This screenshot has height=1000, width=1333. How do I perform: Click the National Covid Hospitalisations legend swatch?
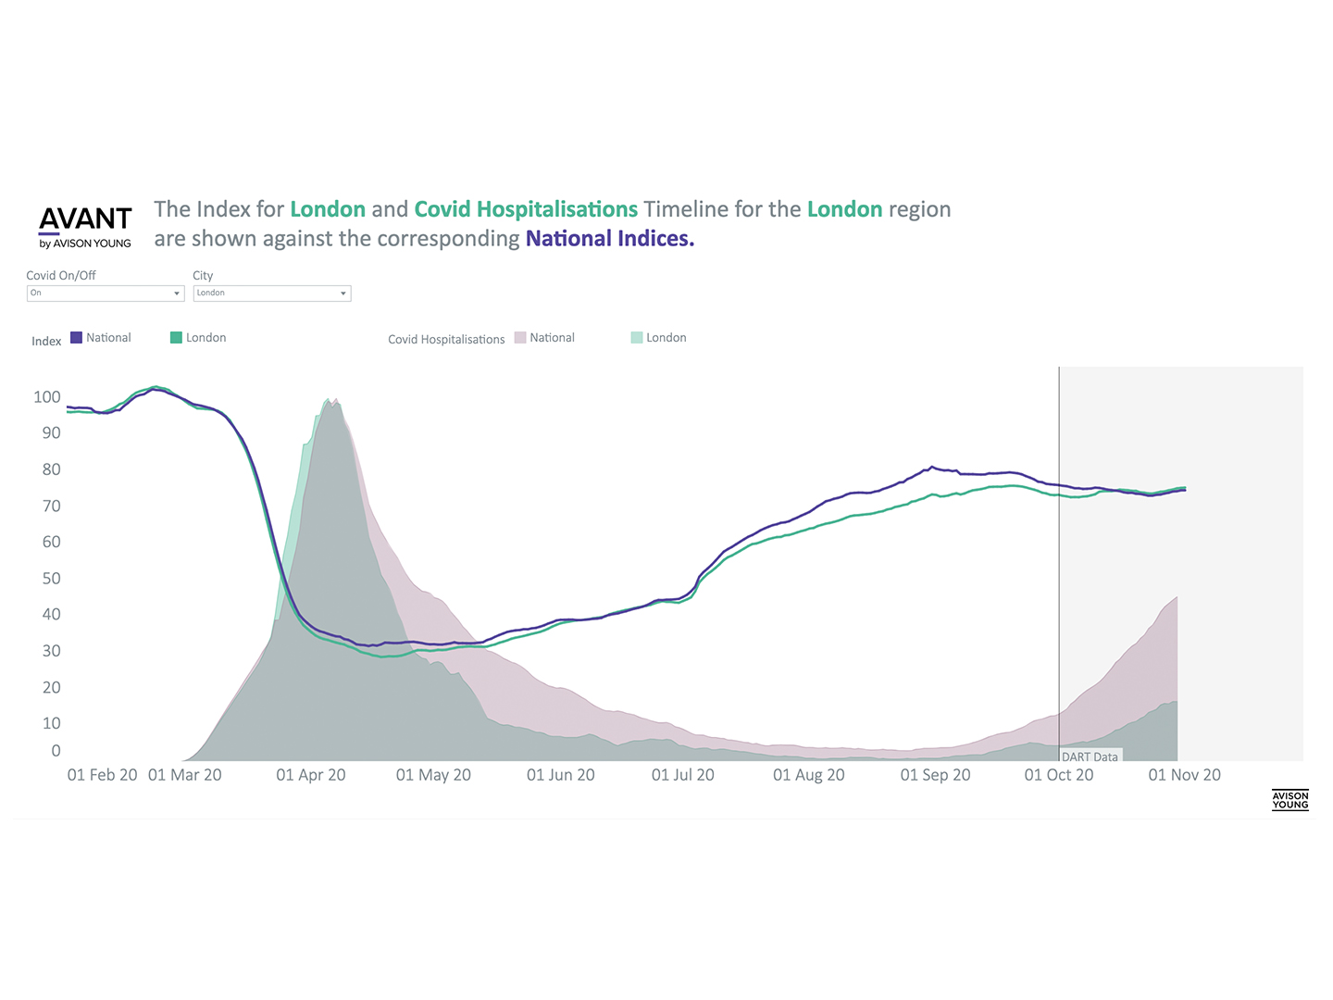click(520, 338)
